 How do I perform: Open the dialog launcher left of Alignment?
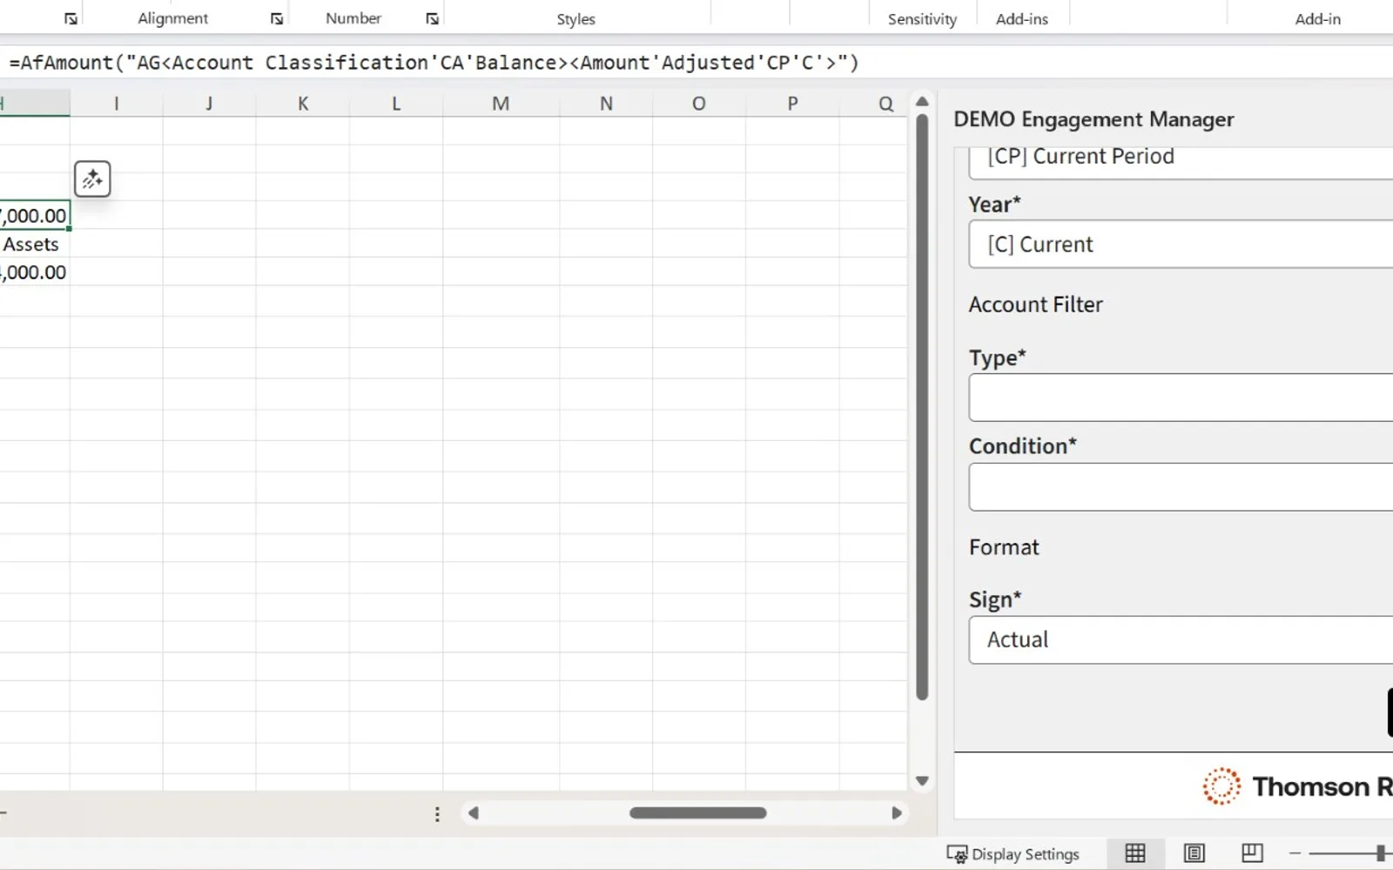[71, 19]
